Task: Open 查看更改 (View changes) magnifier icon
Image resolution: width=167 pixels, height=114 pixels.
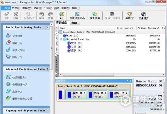Action: tap(29, 16)
